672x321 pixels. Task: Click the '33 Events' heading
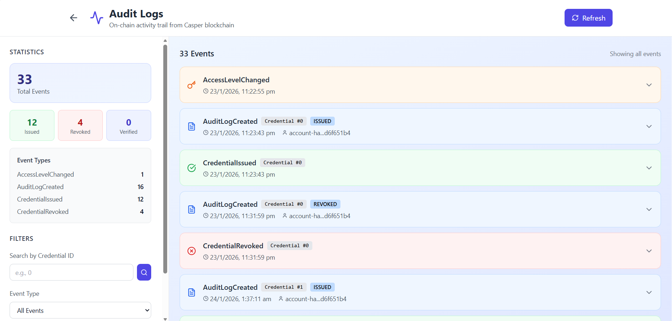coord(197,54)
